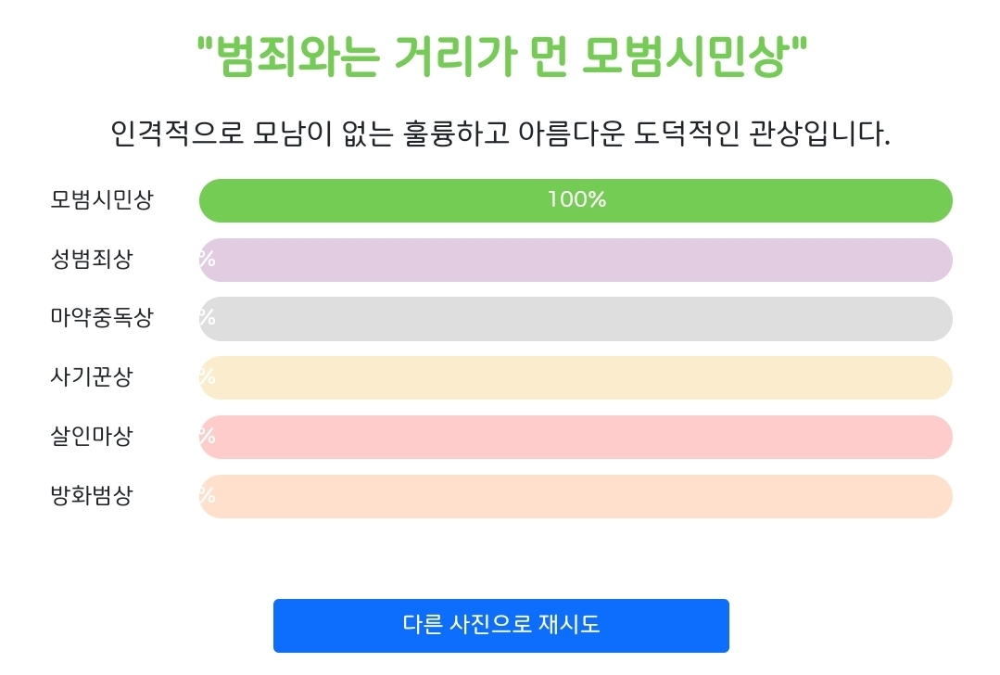
Task: Click the pink 살인마상 progress bar
Action: coord(576,437)
